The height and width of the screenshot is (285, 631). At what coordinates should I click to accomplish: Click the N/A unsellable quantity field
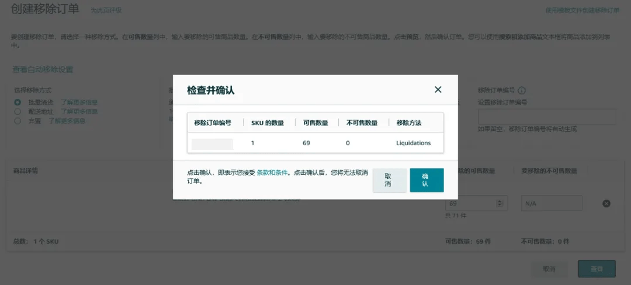(x=552, y=203)
